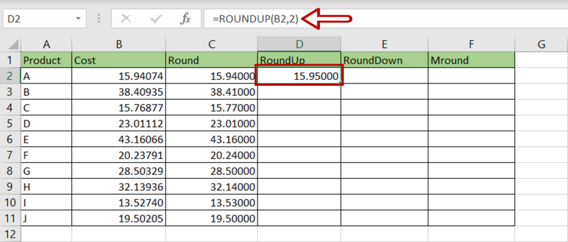The width and height of the screenshot is (568, 242).
Task: Click the Insert Function fx icon
Action: click(185, 19)
